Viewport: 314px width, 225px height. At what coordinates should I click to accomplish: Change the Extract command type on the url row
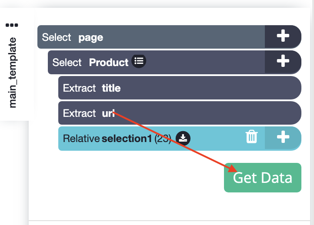[x=80, y=113]
